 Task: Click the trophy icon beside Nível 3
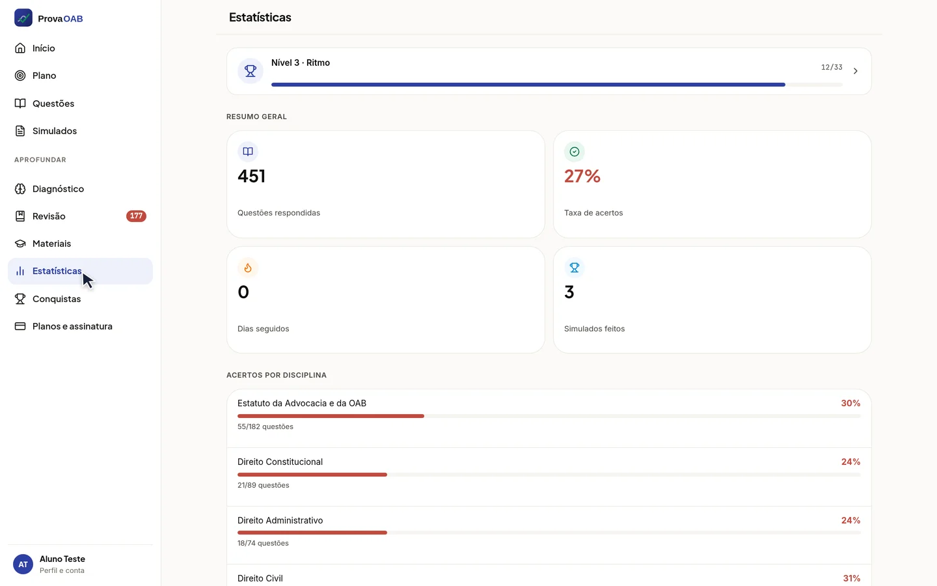point(251,71)
